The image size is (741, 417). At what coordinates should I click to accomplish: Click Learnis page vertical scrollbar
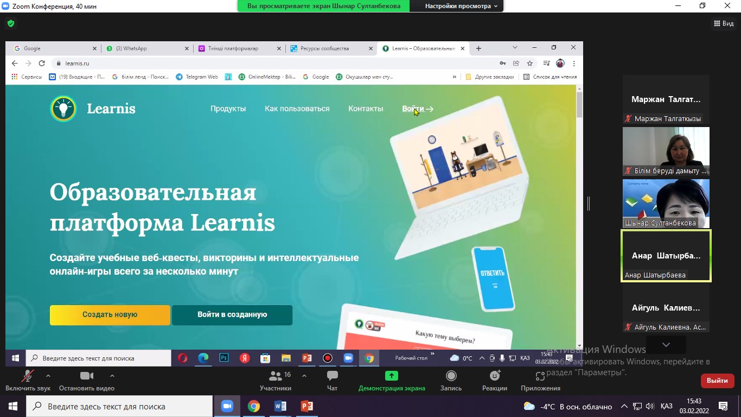tap(579, 104)
